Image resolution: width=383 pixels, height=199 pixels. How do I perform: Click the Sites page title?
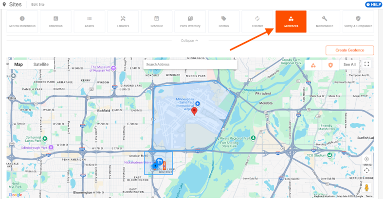(x=16, y=4)
